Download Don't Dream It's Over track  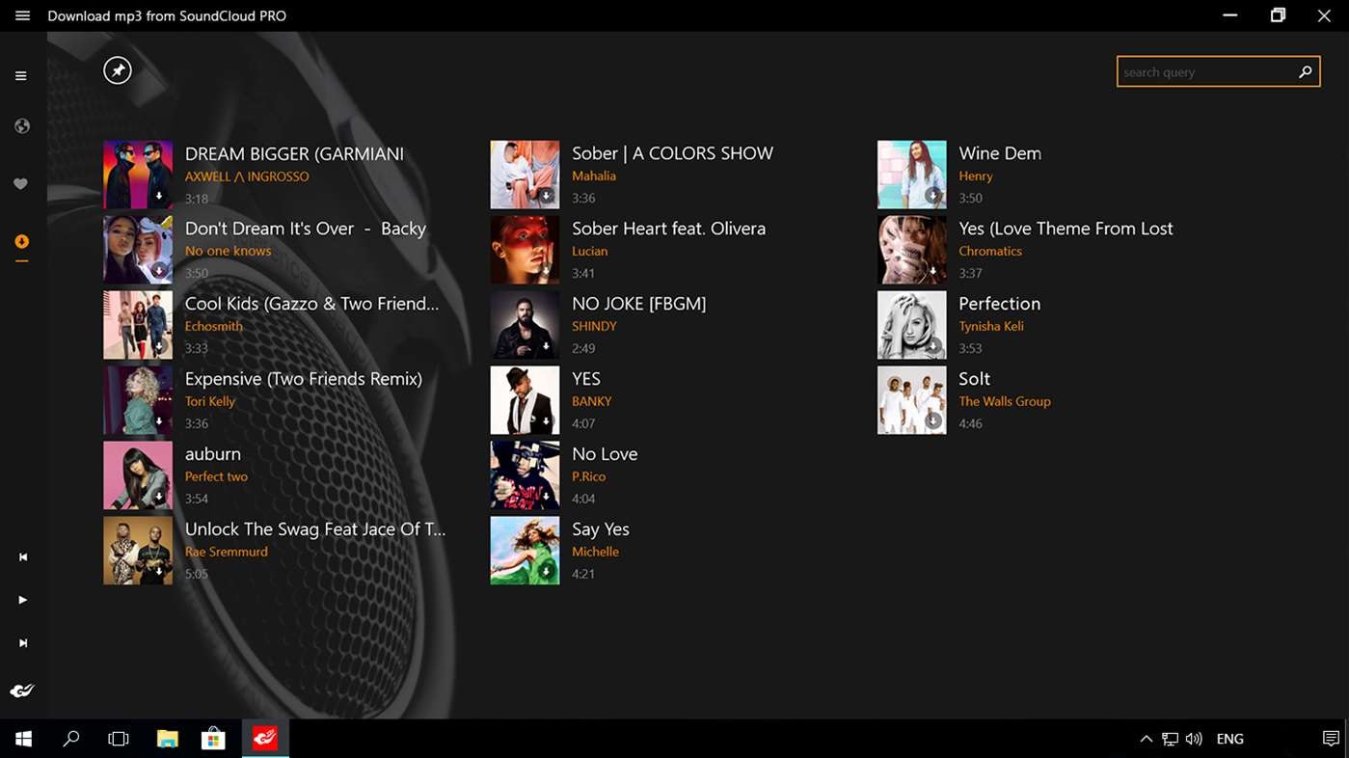[159, 271]
